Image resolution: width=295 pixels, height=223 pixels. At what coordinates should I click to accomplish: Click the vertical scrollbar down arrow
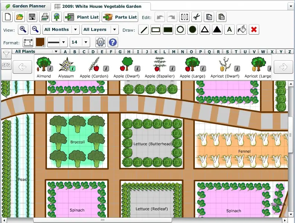[x=291, y=214]
